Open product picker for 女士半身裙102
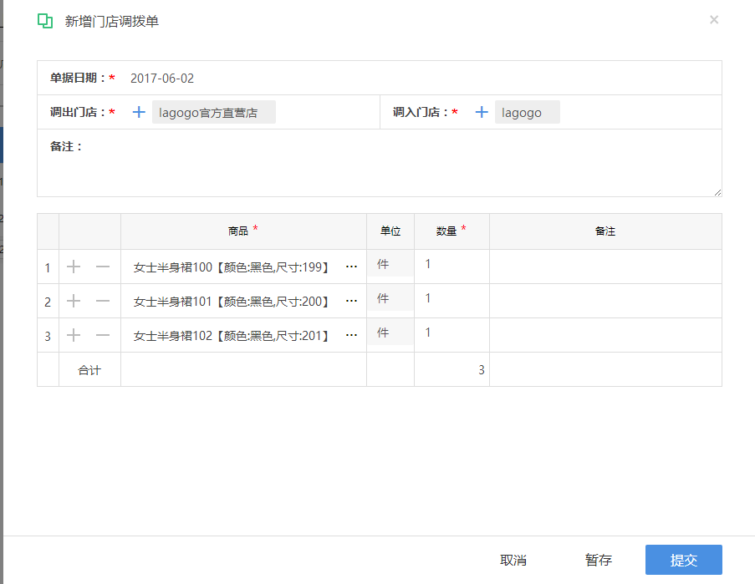The width and height of the screenshot is (755, 584). point(351,335)
